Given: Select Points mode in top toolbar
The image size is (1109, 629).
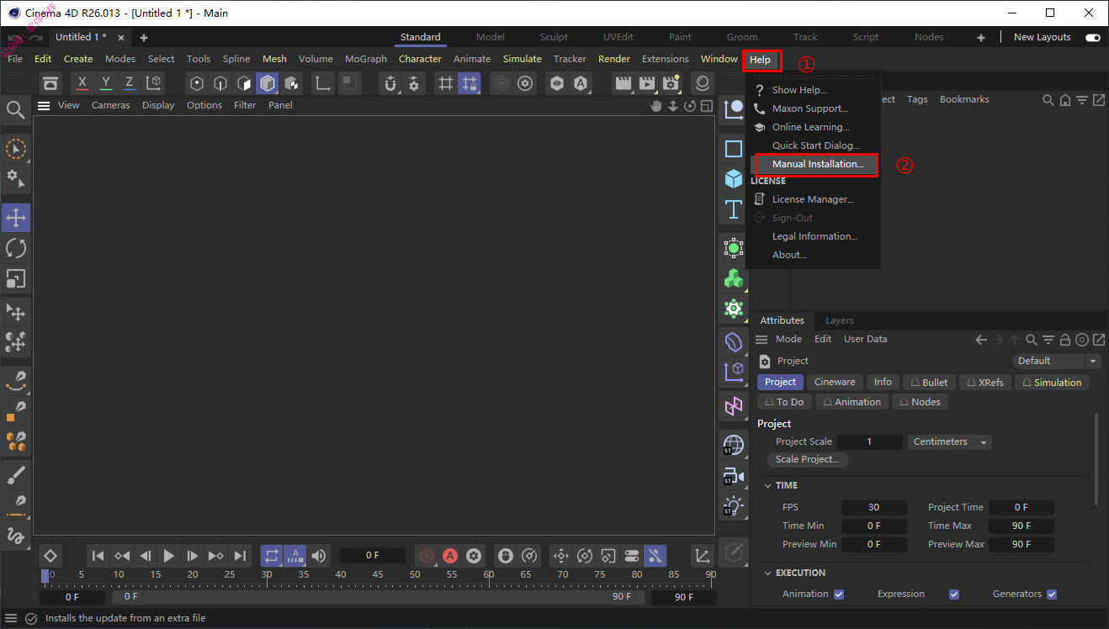Looking at the screenshot, I should (x=197, y=83).
